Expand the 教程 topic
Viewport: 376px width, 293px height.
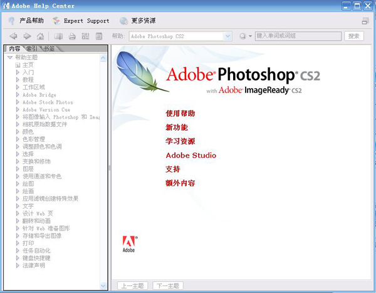(18, 79)
